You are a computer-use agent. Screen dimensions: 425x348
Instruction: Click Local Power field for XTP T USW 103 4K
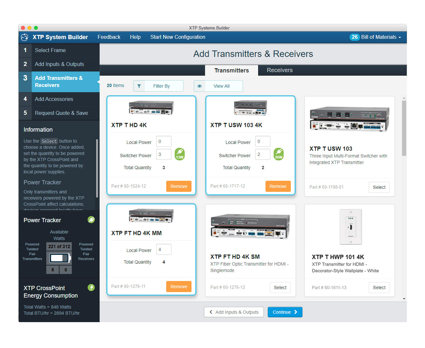pos(263,141)
